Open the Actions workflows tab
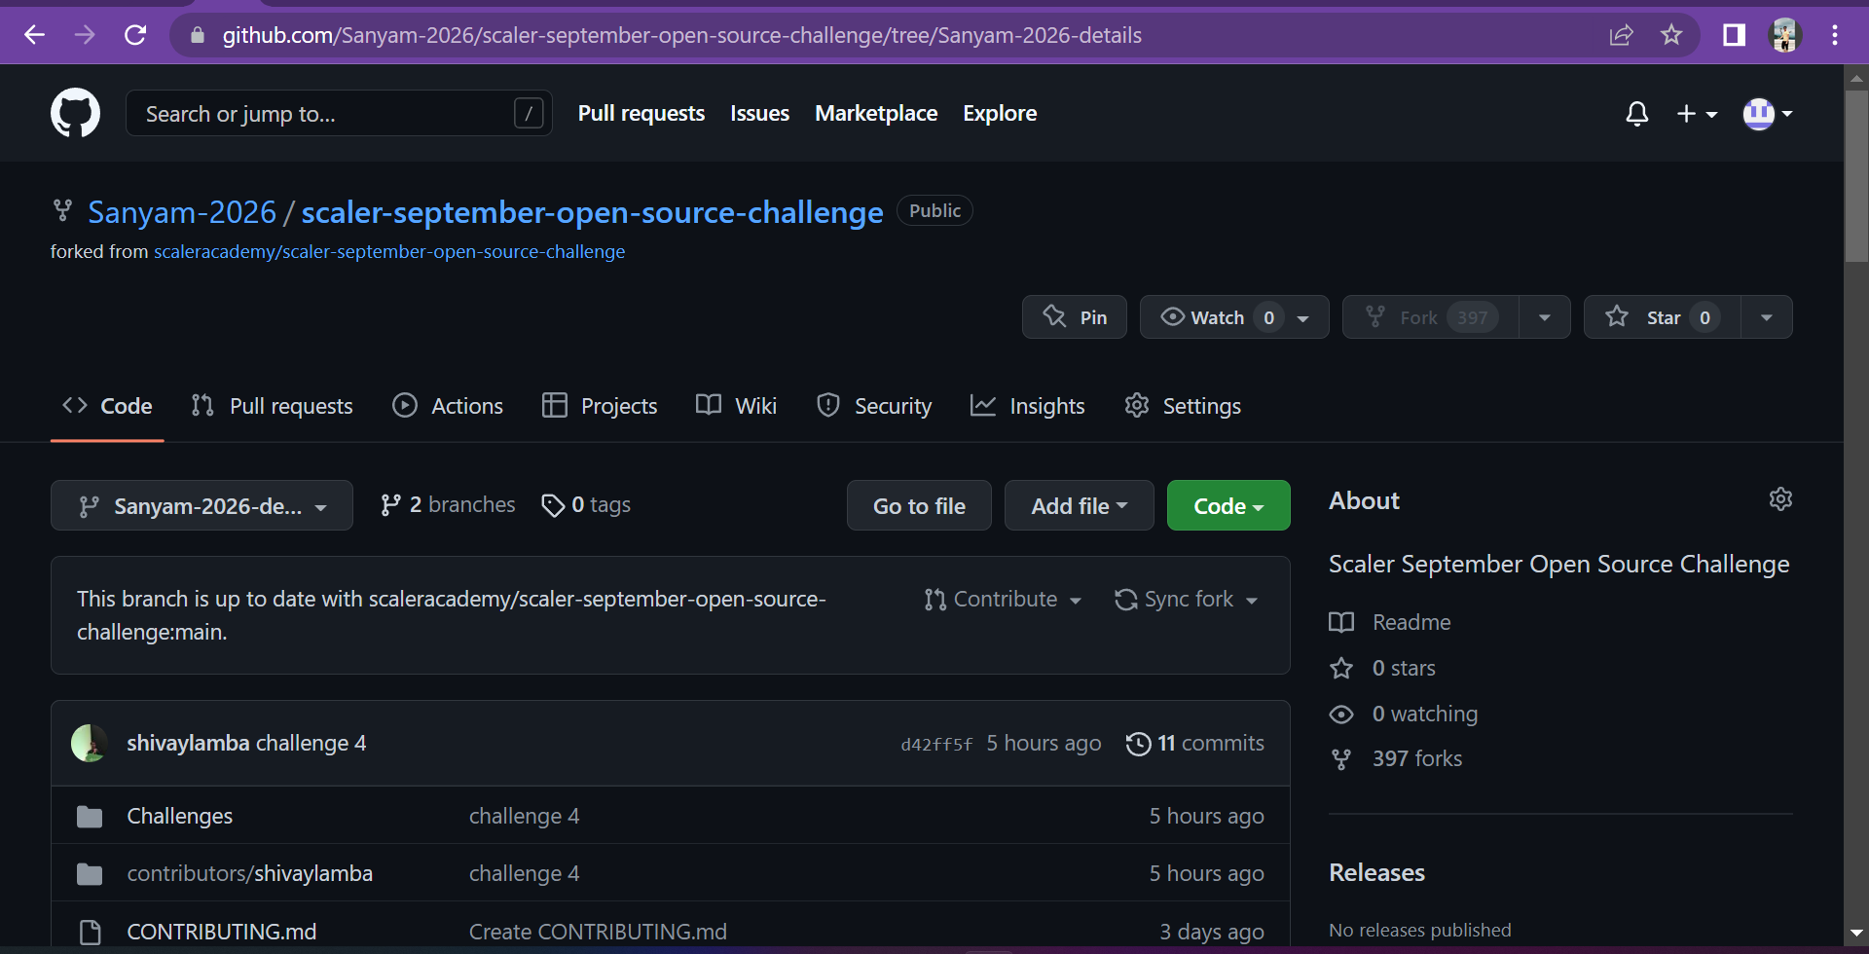The width and height of the screenshot is (1869, 954). [447, 406]
